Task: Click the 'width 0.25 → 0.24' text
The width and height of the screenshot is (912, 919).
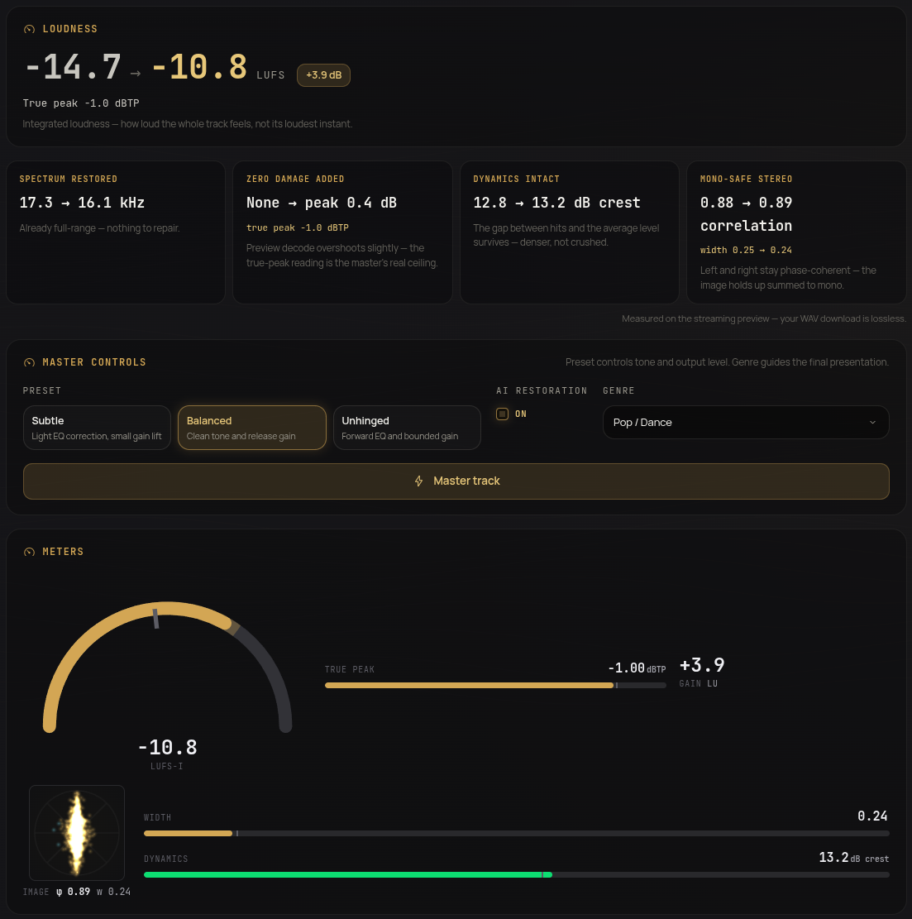Action: point(747,251)
